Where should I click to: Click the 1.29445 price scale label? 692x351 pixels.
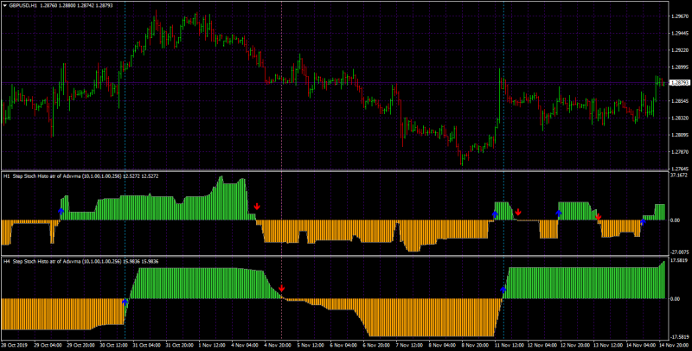tap(680, 33)
